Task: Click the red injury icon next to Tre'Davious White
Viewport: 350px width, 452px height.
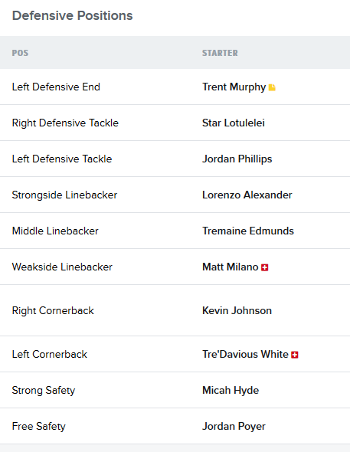Action: click(295, 355)
